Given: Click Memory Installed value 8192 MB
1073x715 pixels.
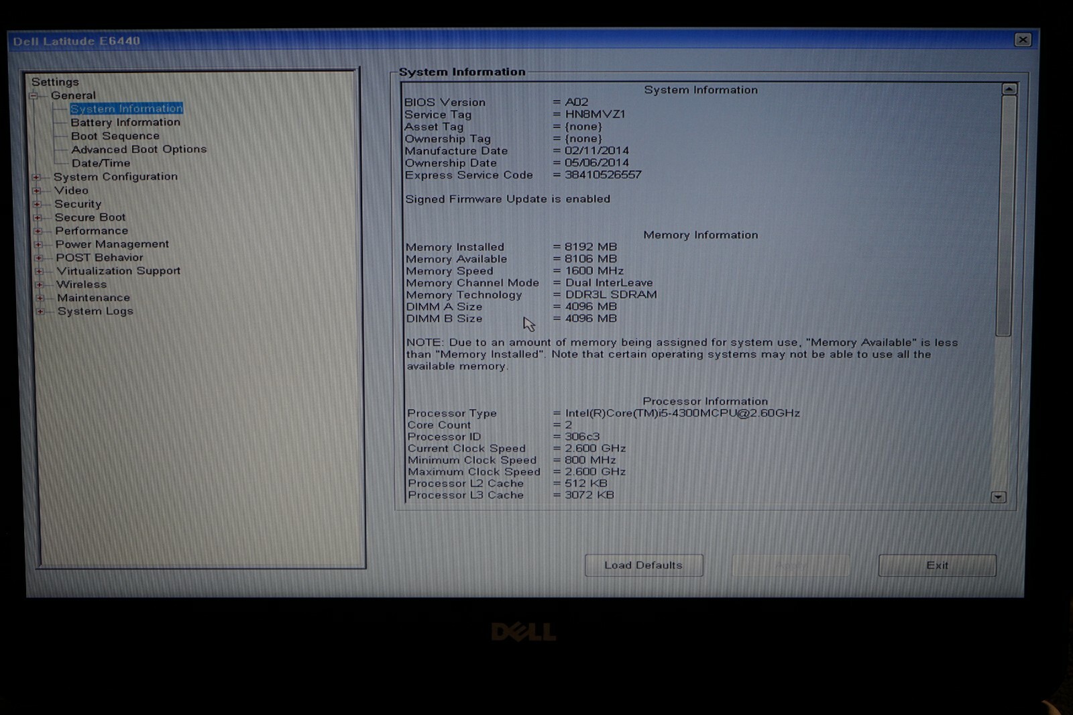Looking at the screenshot, I should 591,247.
